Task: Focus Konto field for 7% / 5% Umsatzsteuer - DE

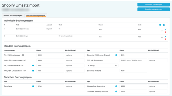Action: pyautogui.click(x=50, y=55)
